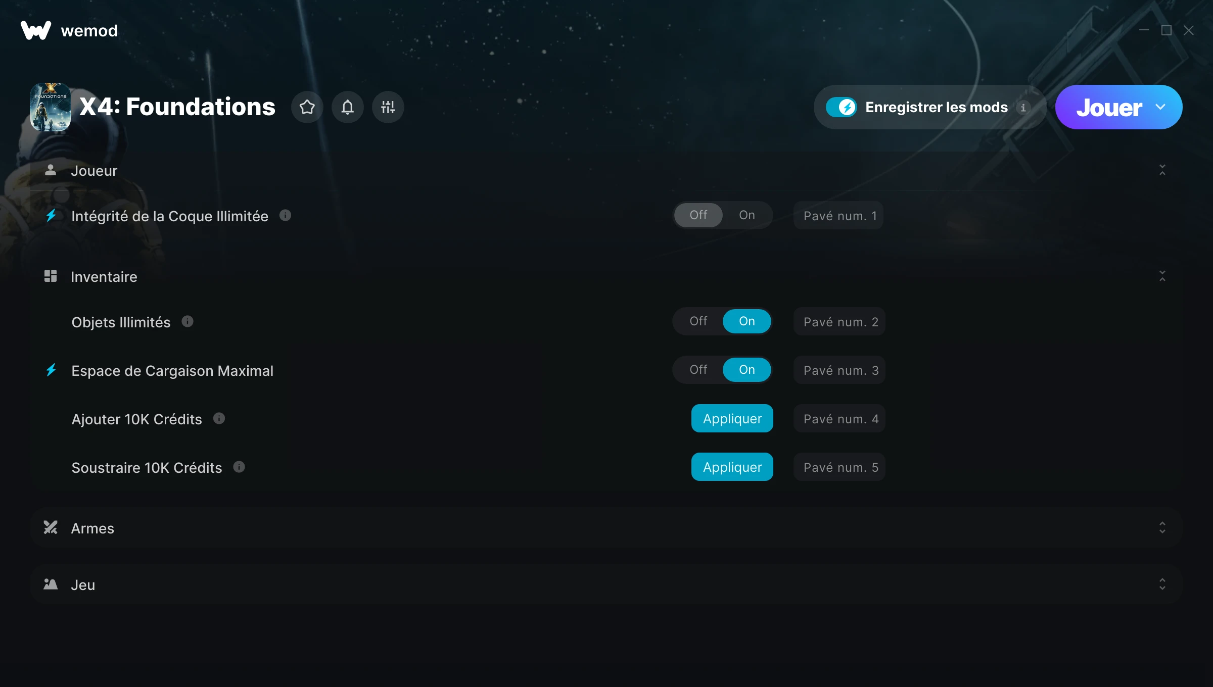Turn on Intégrité de la Coque Illimitée
This screenshot has height=687, width=1213.
(x=747, y=215)
